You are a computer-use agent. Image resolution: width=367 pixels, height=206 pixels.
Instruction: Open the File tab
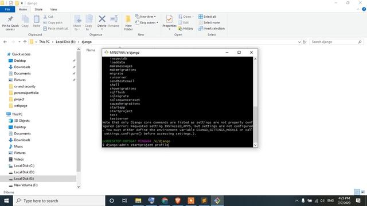pyautogui.click(x=7, y=9)
